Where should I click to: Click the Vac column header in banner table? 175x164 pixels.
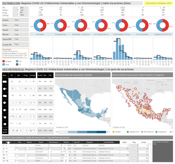point(19,75)
